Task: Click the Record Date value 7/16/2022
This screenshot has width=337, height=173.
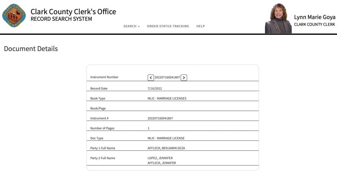Action: click(154, 89)
